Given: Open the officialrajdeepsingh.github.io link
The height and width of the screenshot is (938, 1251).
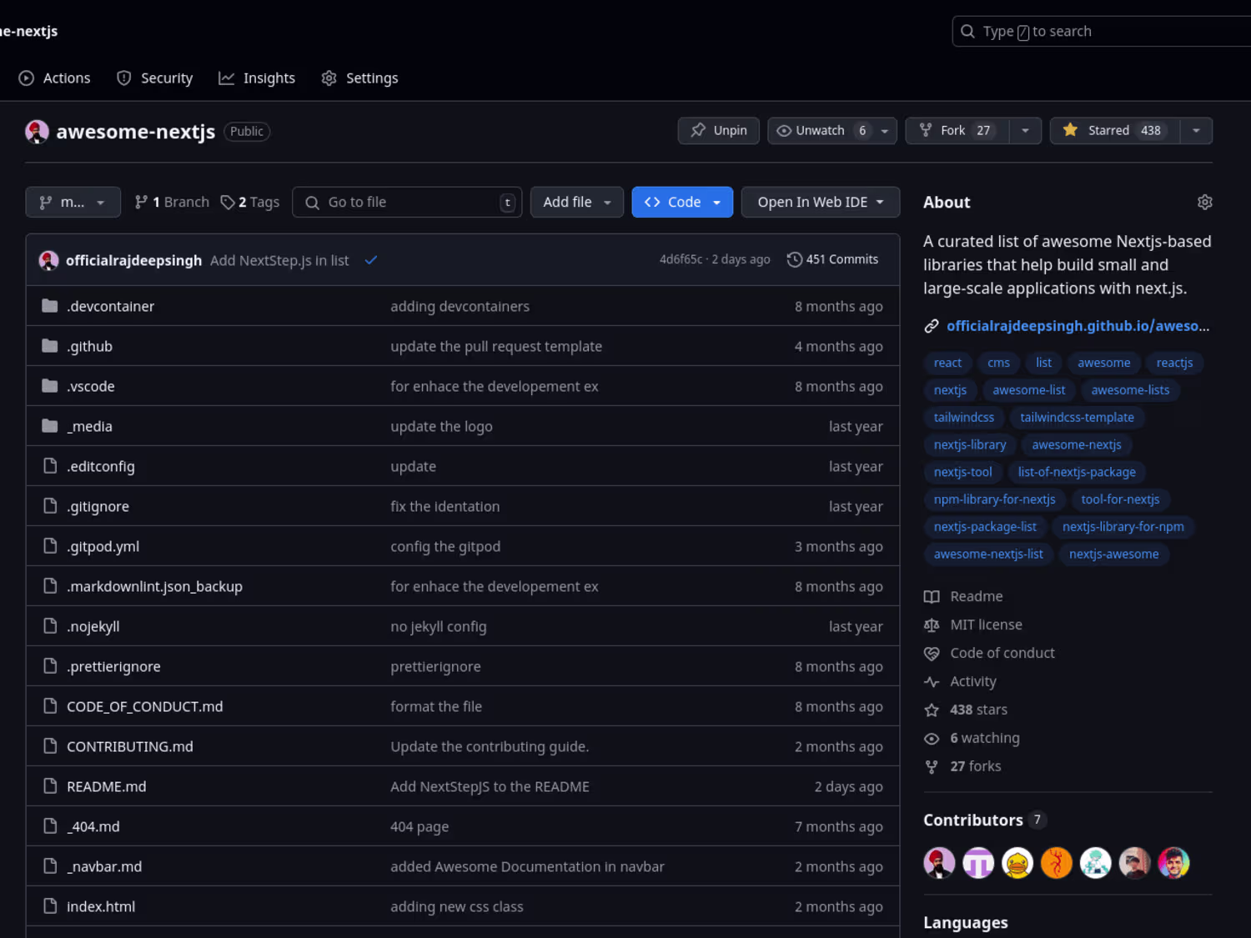Looking at the screenshot, I should (1078, 326).
